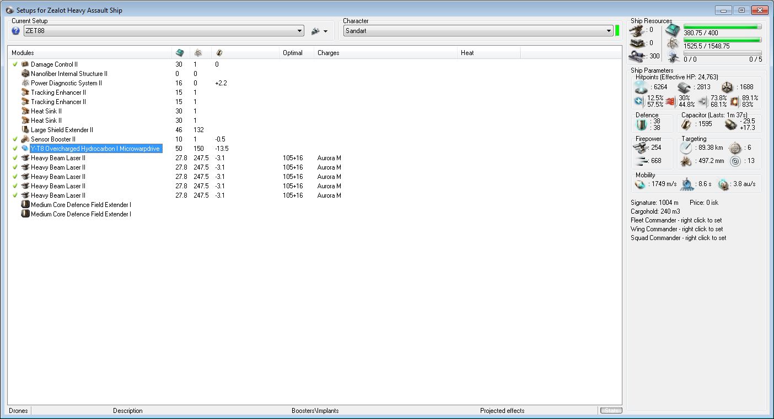Click the align time icon showing 8.6 s

pos(686,184)
